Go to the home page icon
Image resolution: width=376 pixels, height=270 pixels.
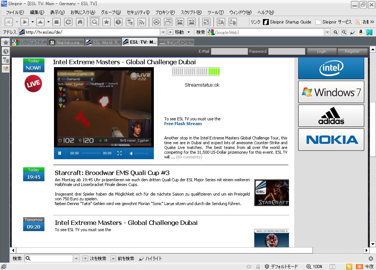click(x=80, y=22)
